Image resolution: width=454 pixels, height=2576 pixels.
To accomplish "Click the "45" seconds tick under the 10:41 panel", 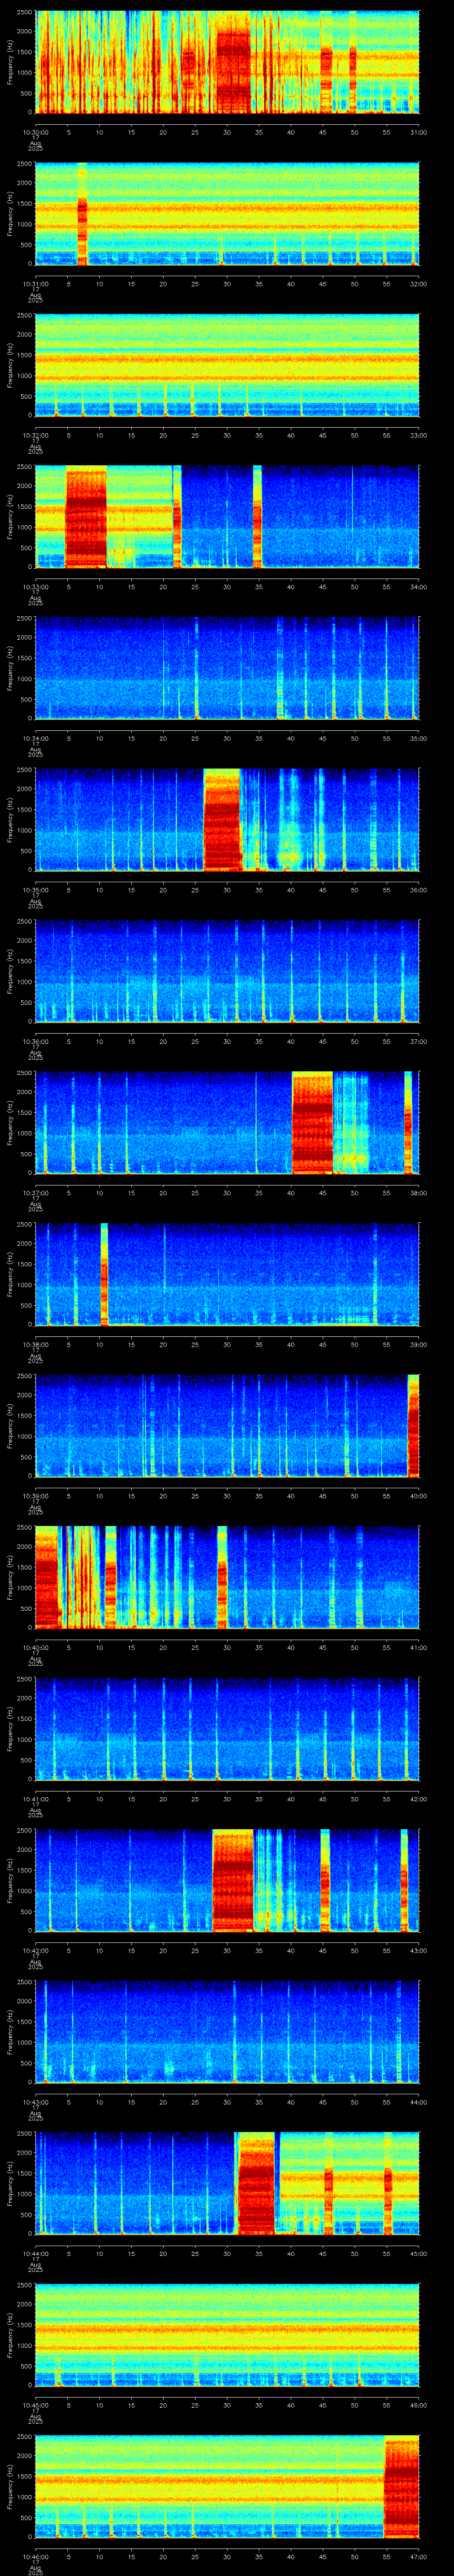I will [x=322, y=1798].
